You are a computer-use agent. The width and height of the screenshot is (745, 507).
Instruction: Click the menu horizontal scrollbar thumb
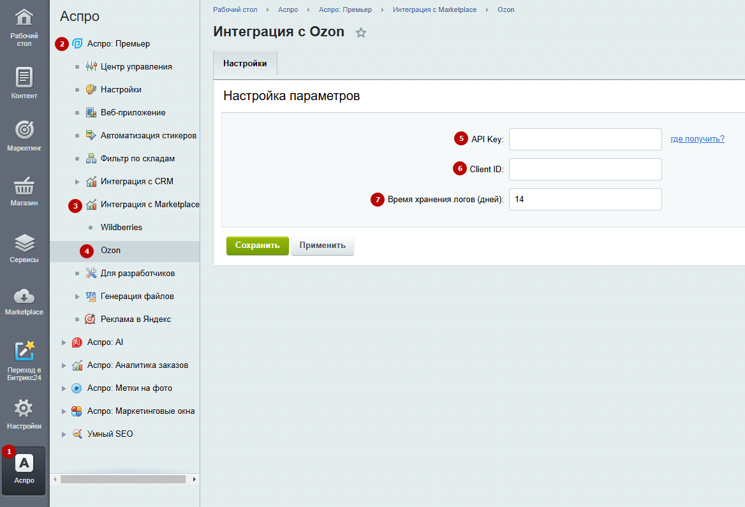click(123, 480)
